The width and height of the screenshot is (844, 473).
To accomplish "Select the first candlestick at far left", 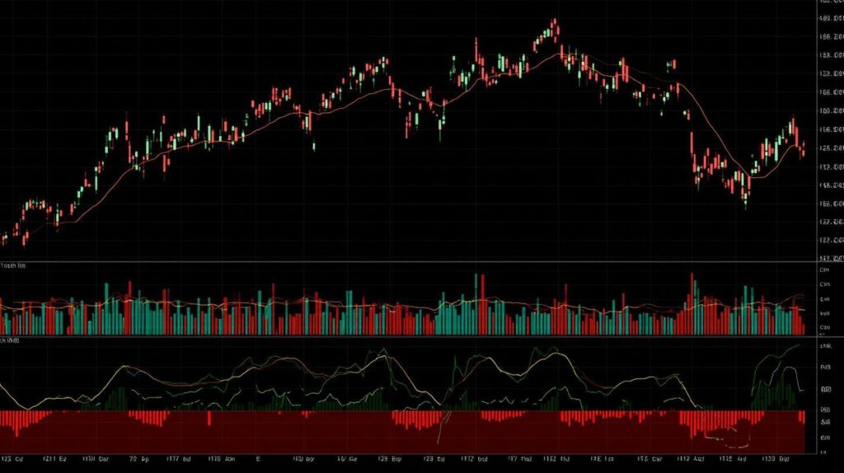I will (4, 238).
